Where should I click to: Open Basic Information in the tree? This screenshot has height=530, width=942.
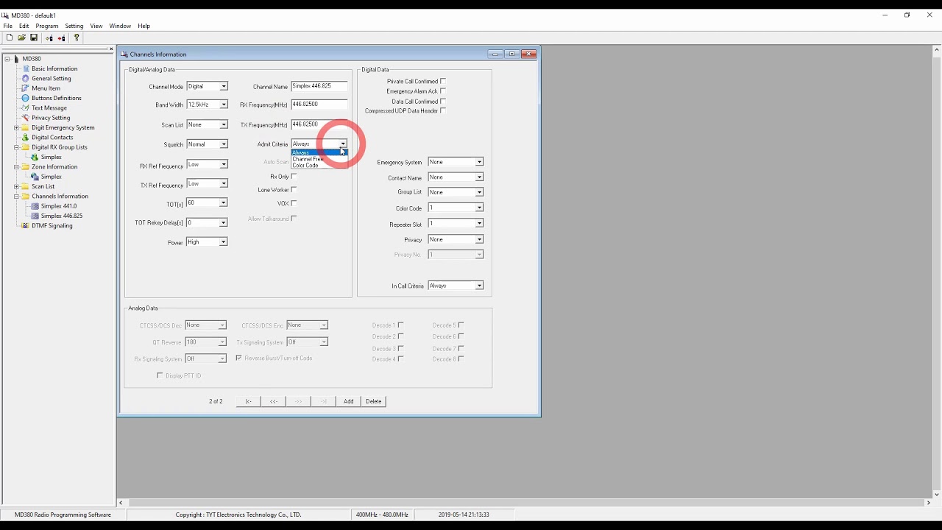pos(54,68)
